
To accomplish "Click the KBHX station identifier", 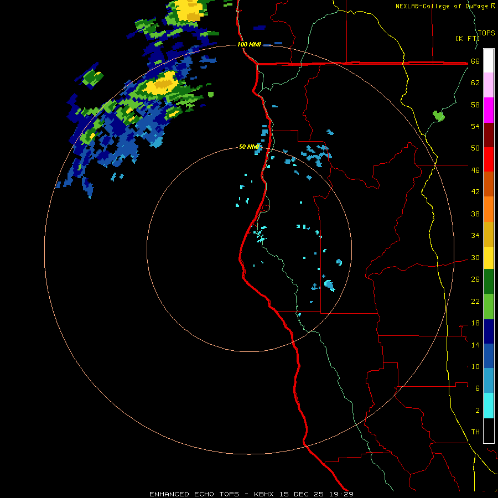I will coord(263,494).
